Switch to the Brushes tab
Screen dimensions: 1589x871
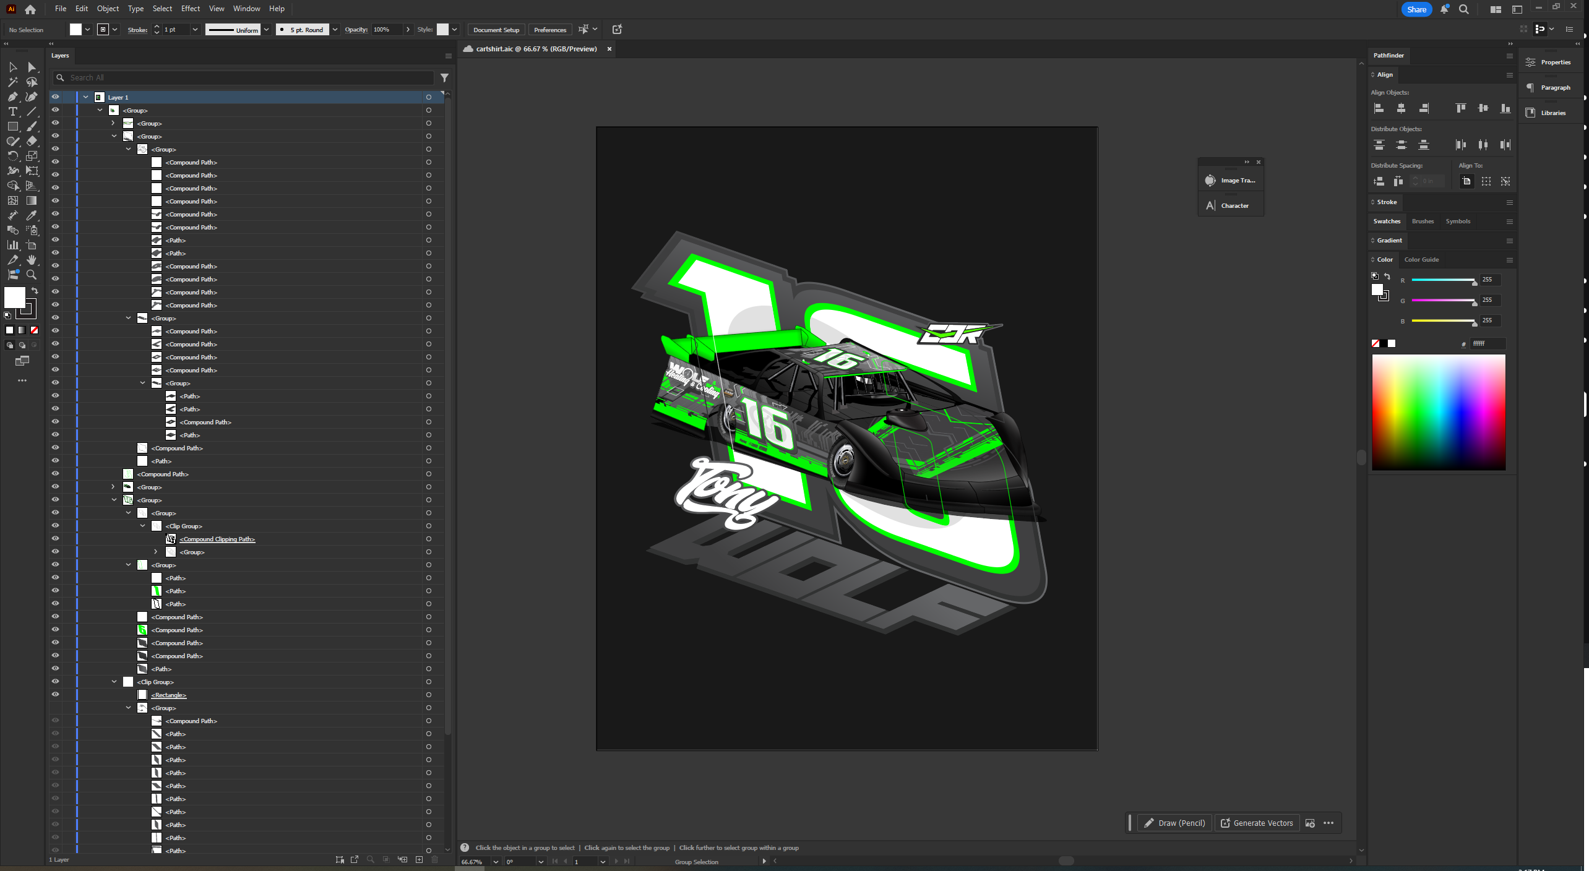1423,221
